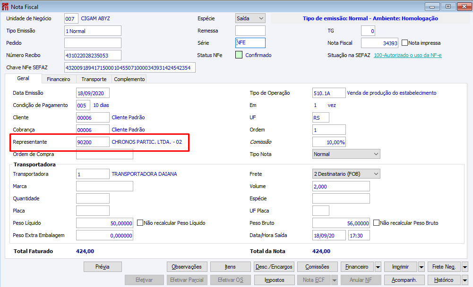This screenshot has width=473, height=287.
Task: Click the Acompanh. button
Action: pos(404,280)
